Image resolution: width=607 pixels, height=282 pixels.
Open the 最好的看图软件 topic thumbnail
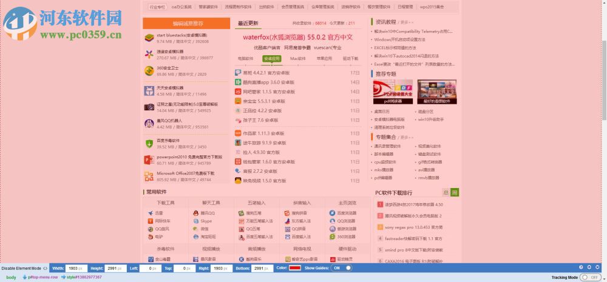click(x=436, y=92)
